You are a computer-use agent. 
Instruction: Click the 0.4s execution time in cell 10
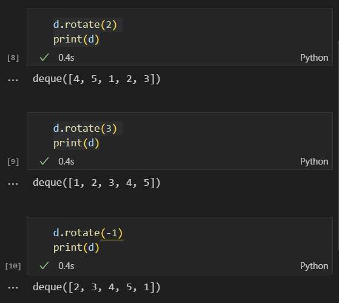[x=66, y=266]
